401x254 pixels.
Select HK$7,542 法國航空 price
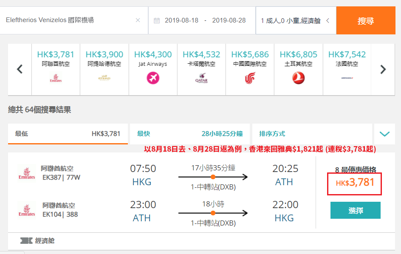pos(347,54)
